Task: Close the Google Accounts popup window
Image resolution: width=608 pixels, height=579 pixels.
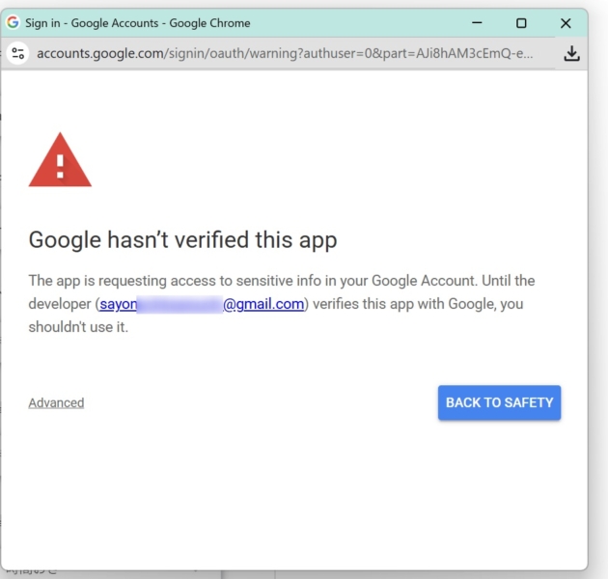Action: (x=566, y=22)
